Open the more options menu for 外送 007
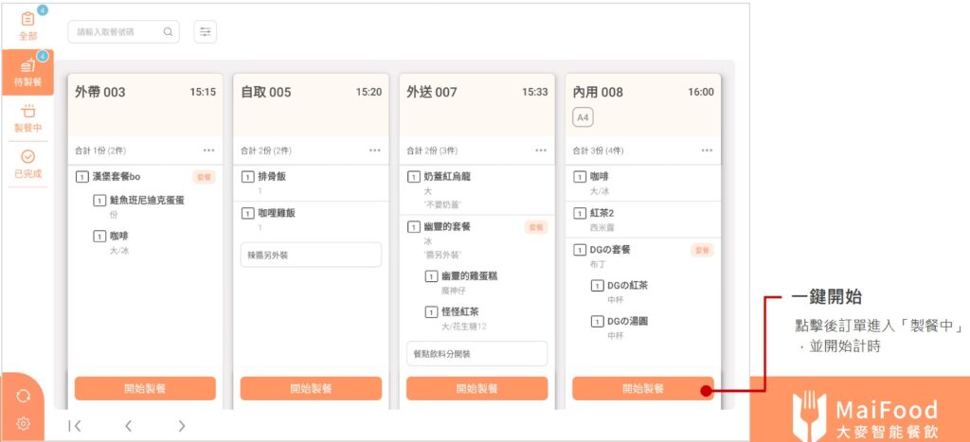 point(540,150)
